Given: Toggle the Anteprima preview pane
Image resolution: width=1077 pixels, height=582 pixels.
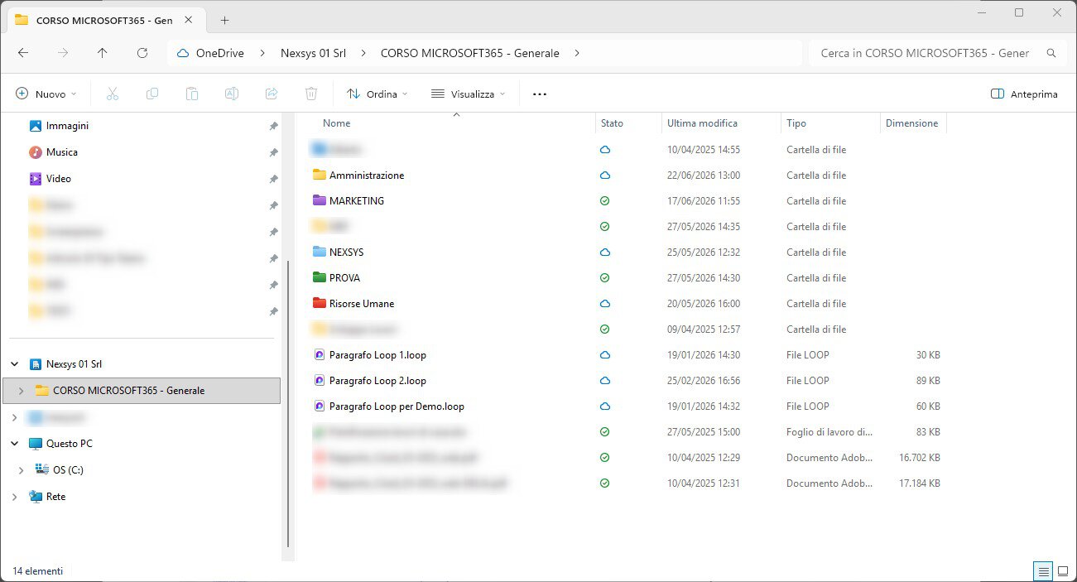Looking at the screenshot, I should [1024, 94].
